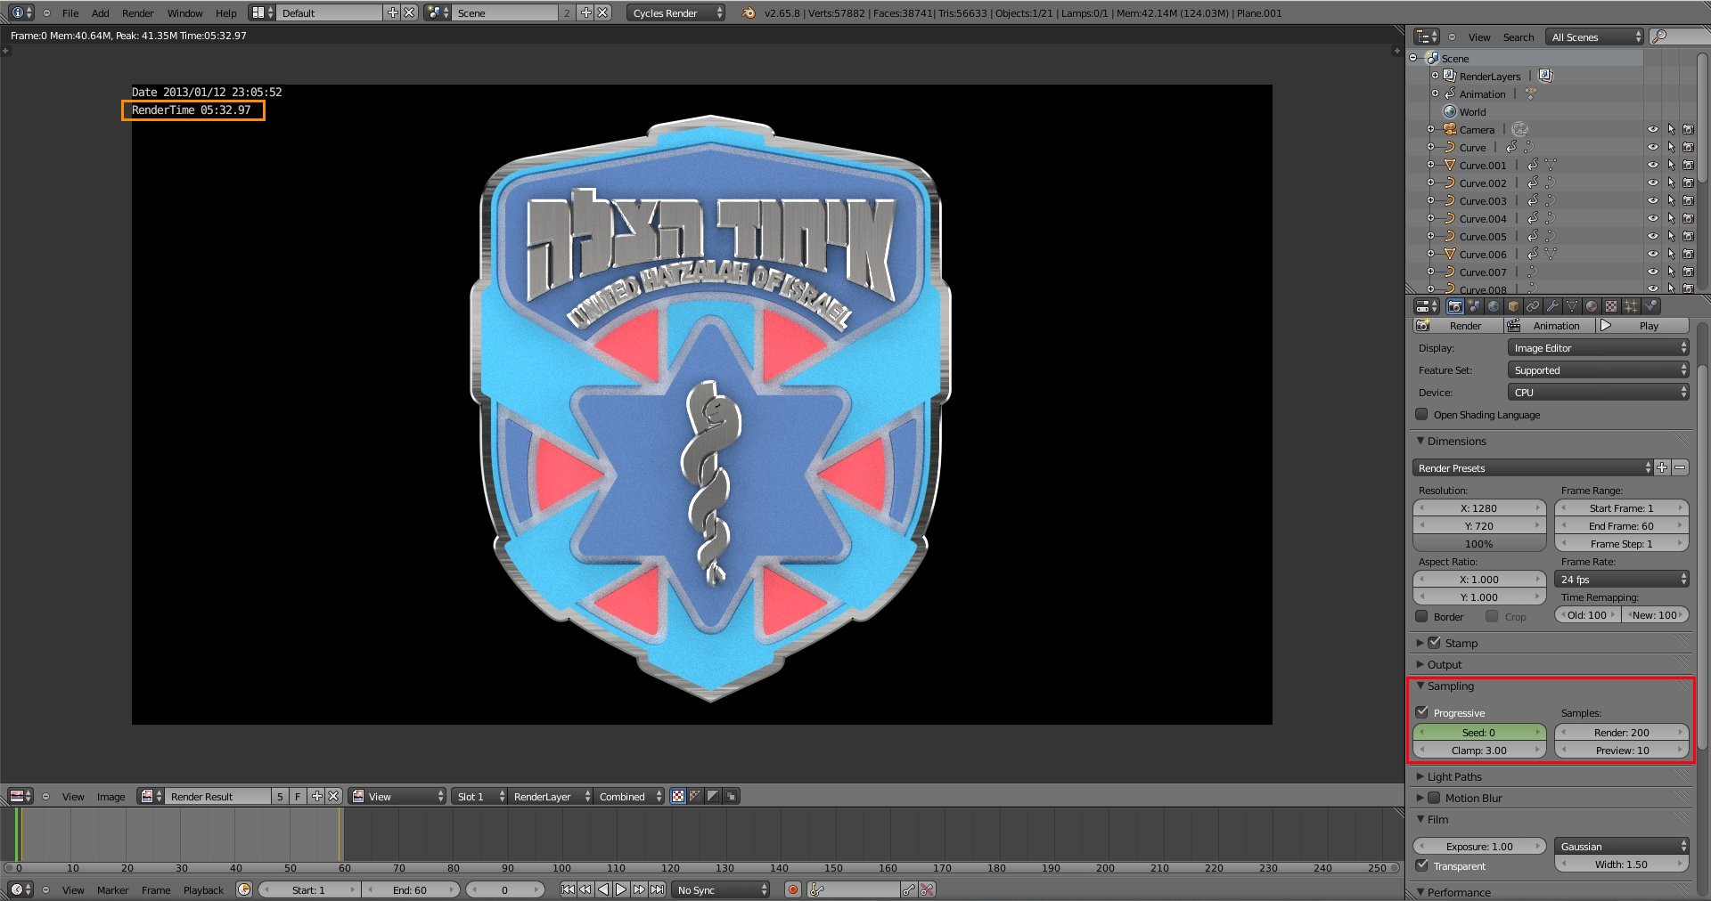Jump to the end frame of the timeline
Viewport: 1711px width, 901px height.
point(657,889)
